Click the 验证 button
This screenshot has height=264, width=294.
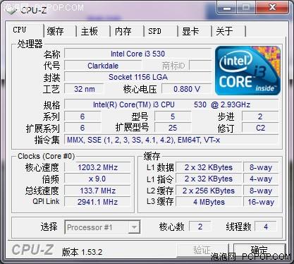202,250
